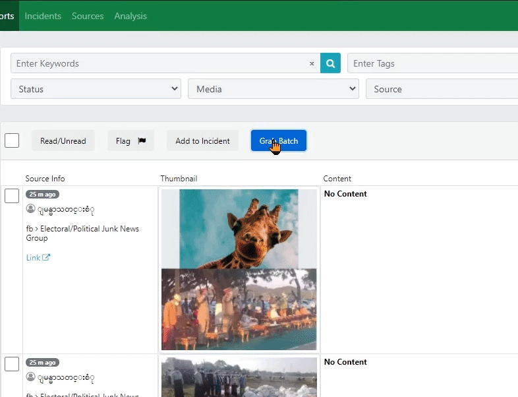This screenshot has width=518, height=397.
Task: Toggle the select-all checkbox in toolbar
Action: (x=12, y=140)
